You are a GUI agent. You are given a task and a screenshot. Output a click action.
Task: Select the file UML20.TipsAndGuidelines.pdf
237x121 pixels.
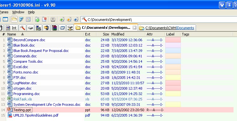pos(36,115)
